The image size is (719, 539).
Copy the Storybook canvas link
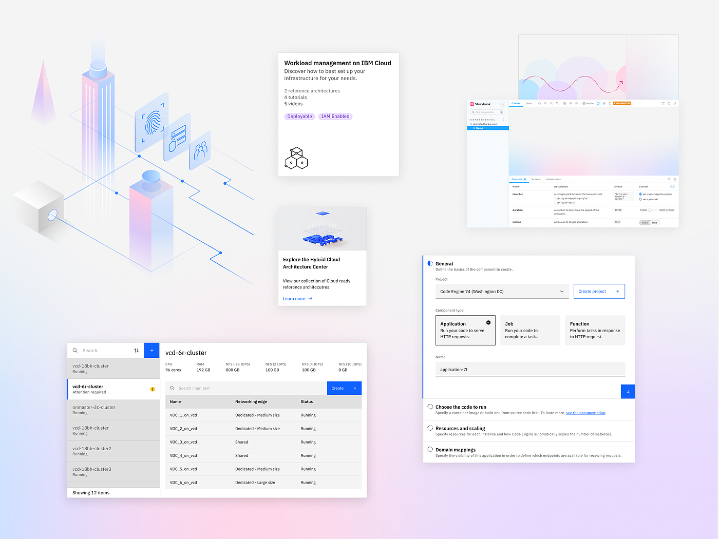[x=675, y=103]
